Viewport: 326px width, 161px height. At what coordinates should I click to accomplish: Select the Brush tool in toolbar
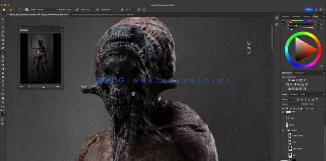(x=3, y=52)
